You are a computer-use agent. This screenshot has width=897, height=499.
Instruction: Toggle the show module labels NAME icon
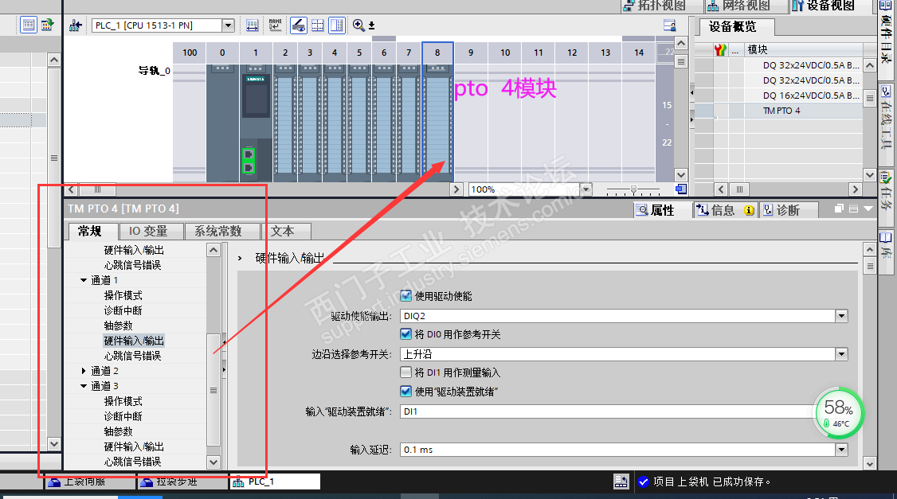tap(275, 25)
